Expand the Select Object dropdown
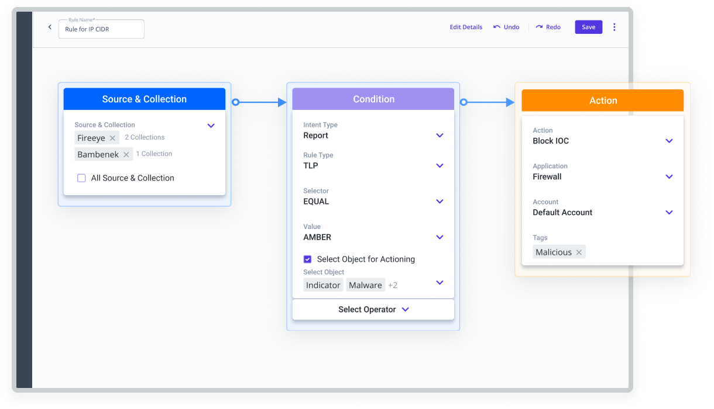The height and width of the screenshot is (409, 714). click(440, 283)
